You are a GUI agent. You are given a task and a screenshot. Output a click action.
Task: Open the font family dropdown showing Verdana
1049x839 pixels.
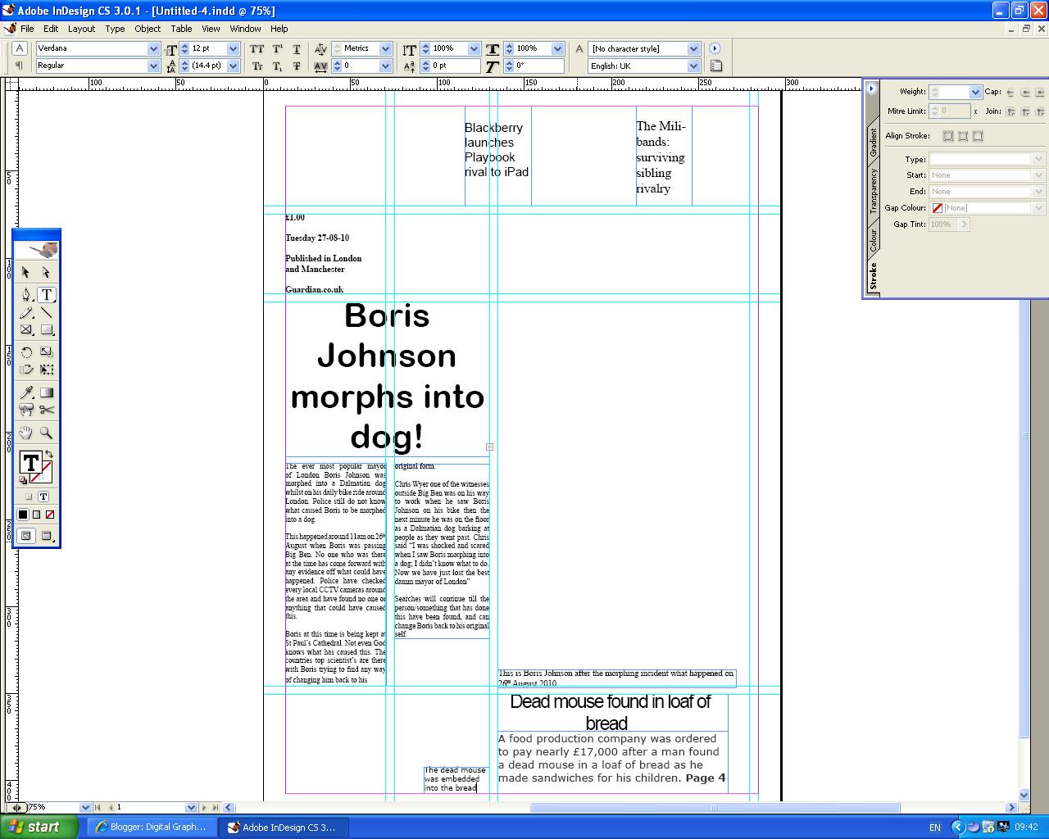tap(154, 48)
